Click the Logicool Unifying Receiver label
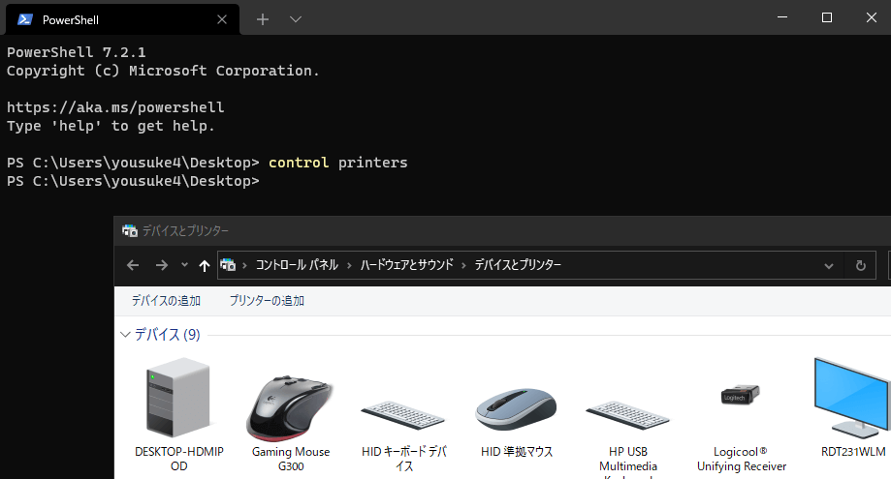This screenshot has height=479, width=891. tap(742, 459)
